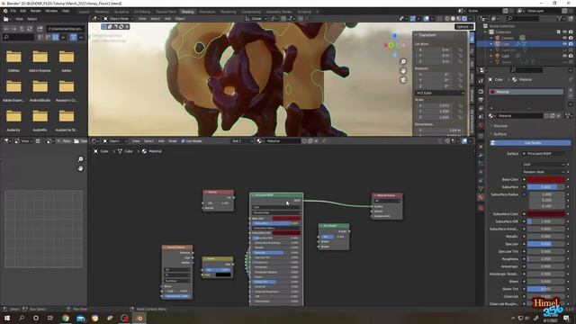Image resolution: width=576 pixels, height=324 pixels.
Task: Select material preview shading mode
Action: tap(459, 18)
